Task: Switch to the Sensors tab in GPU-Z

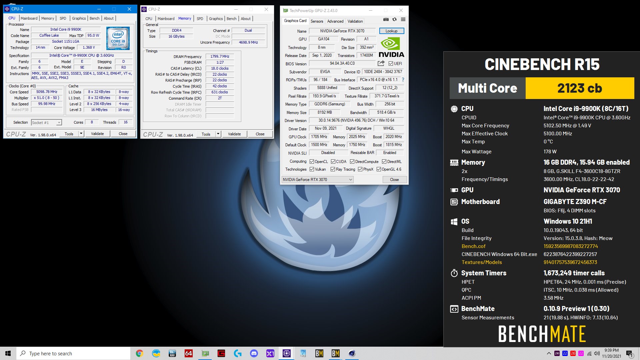Action: [x=317, y=21]
